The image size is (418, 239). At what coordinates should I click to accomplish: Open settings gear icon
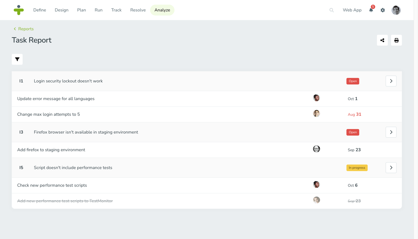[383, 10]
